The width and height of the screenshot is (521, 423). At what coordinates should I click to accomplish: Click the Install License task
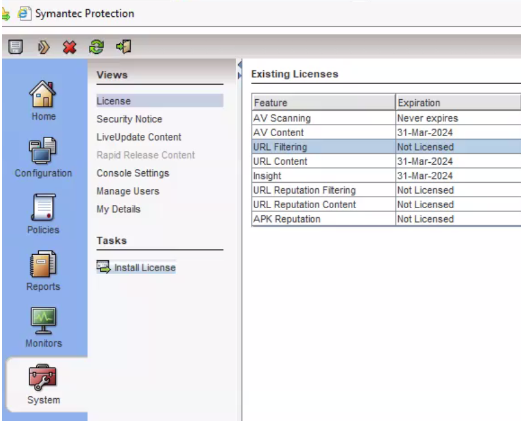[145, 267]
